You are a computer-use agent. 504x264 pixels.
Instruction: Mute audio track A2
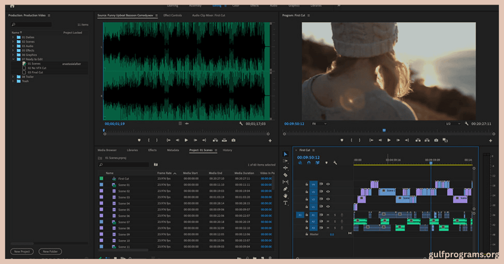328,222
